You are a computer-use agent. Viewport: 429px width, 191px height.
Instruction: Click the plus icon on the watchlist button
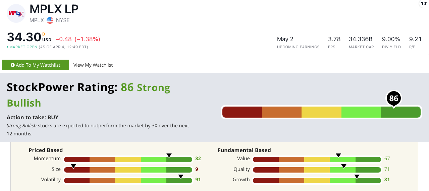(x=12, y=65)
